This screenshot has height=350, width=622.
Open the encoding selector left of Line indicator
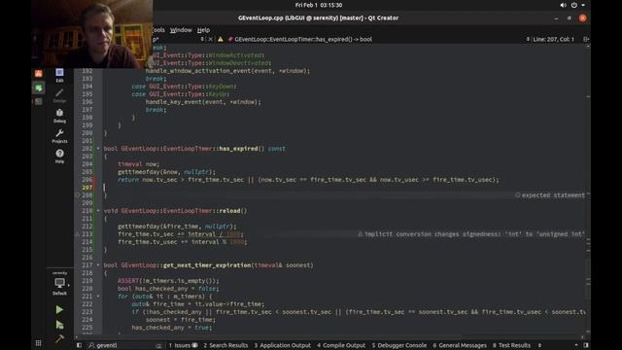(528, 39)
